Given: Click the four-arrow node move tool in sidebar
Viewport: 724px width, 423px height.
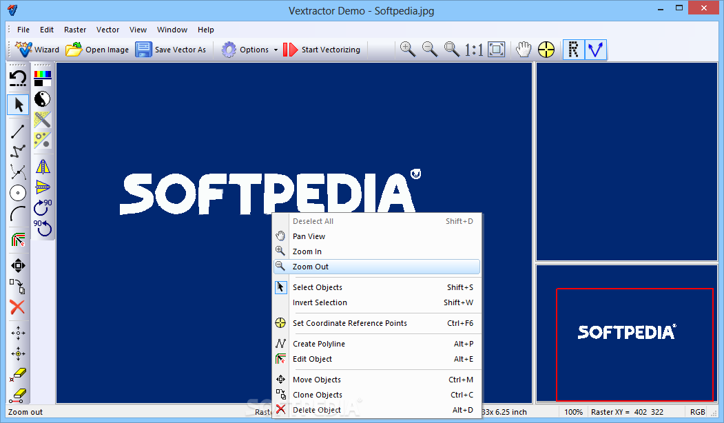Looking at the screenshot, I should pos(18,333).
